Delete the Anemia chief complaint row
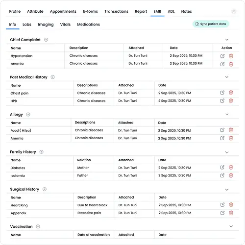Viewport: 245px width, 245px height. click(231, 64)
